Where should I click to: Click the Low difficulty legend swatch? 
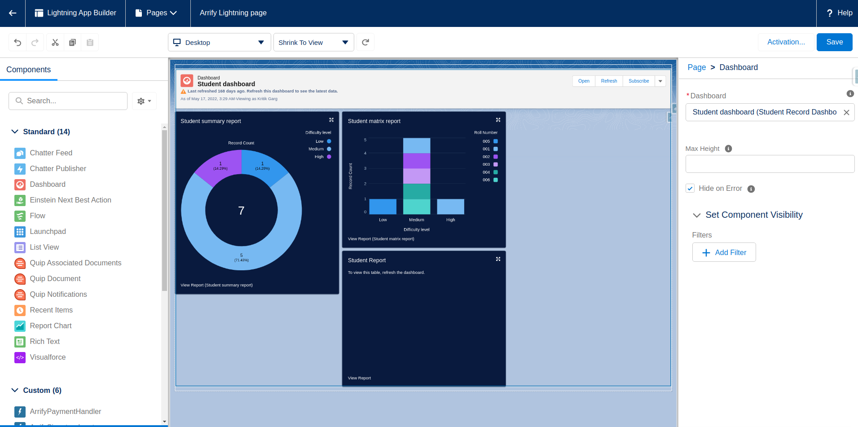(x=329, y=141)
